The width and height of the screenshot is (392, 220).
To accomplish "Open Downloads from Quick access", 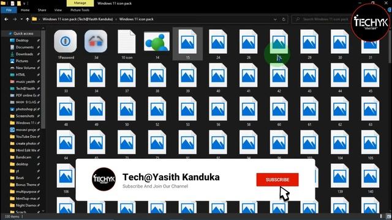I will [24, 54].
